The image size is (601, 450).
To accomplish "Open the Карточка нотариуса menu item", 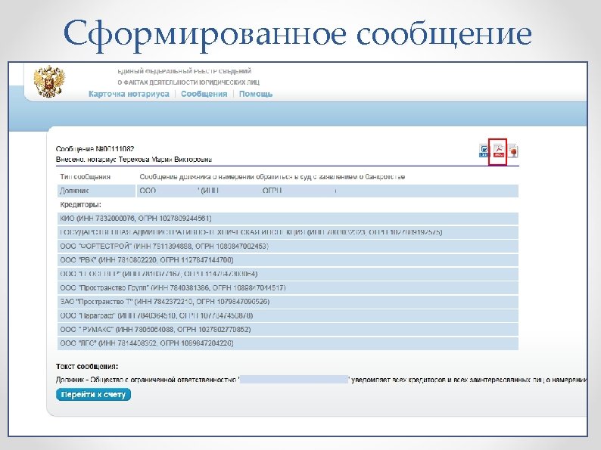I will (x=129, y=94).
